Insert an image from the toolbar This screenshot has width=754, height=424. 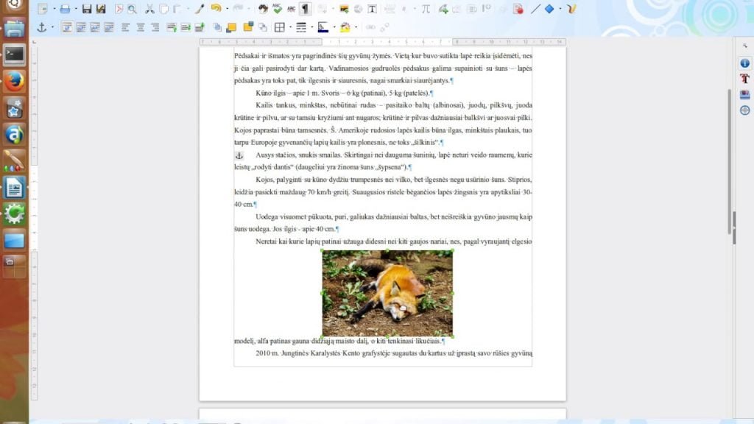344,9
